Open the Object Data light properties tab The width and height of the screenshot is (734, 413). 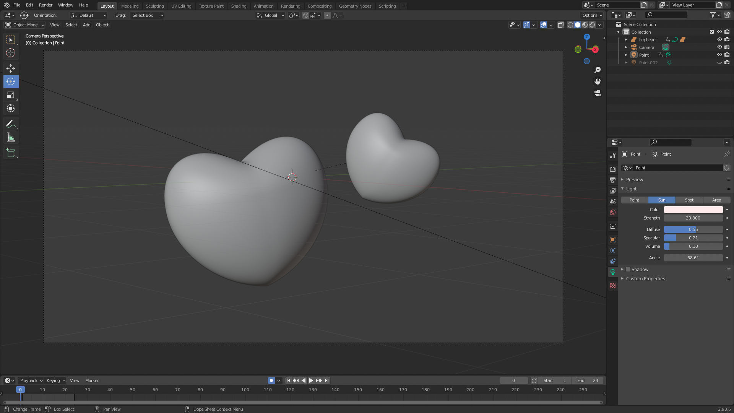613,272
